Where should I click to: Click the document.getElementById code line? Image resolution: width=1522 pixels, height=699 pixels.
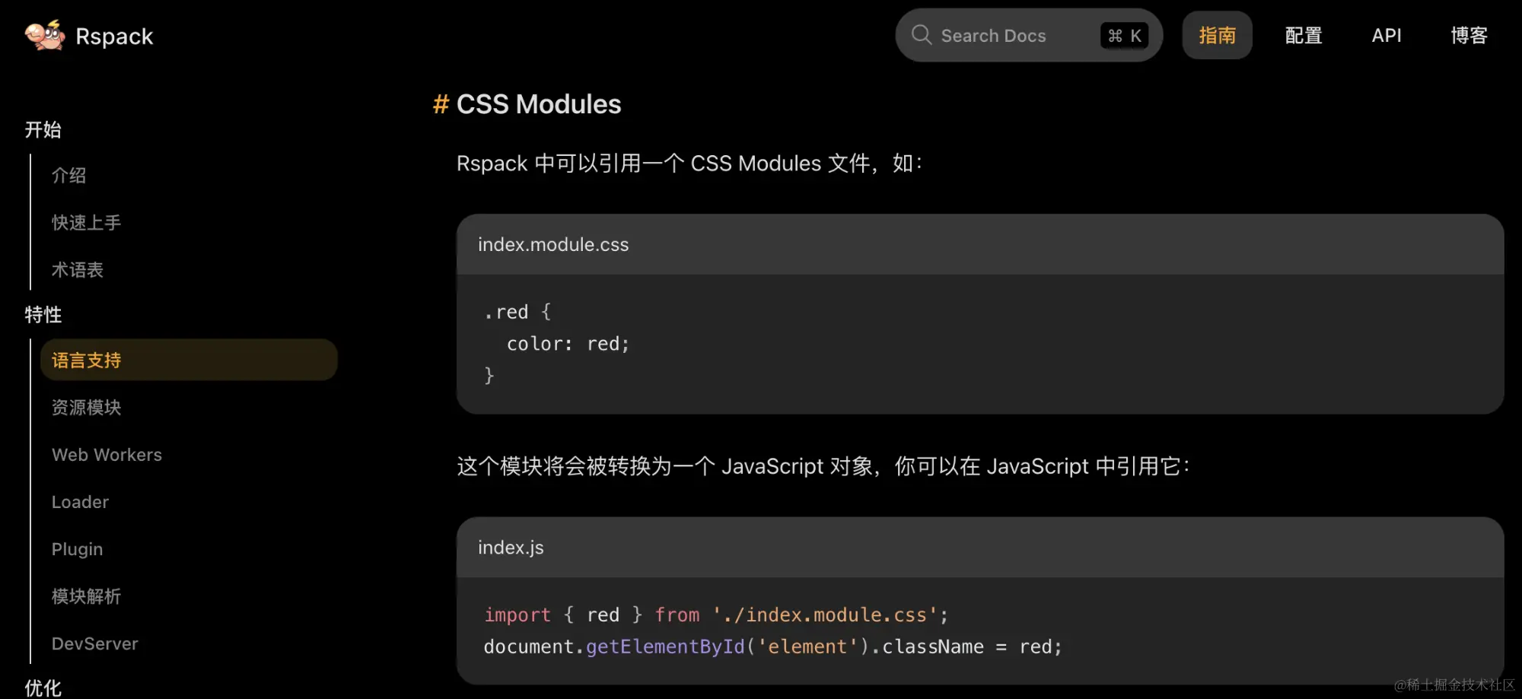pos(772,647)
